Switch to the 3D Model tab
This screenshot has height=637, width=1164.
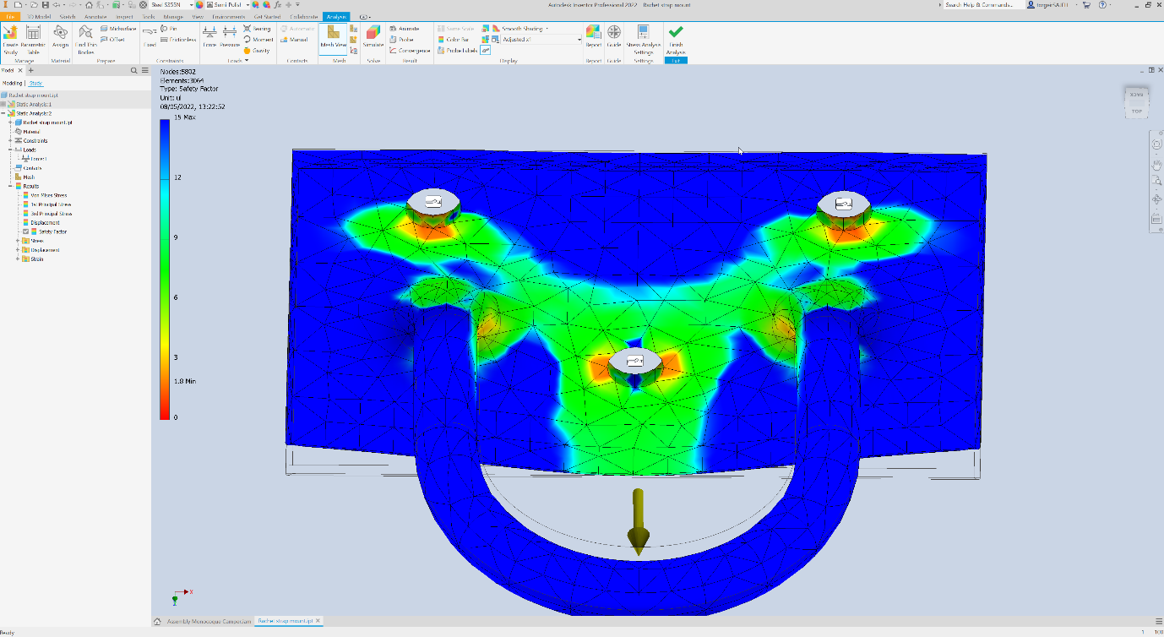click(x=39, y=16)
